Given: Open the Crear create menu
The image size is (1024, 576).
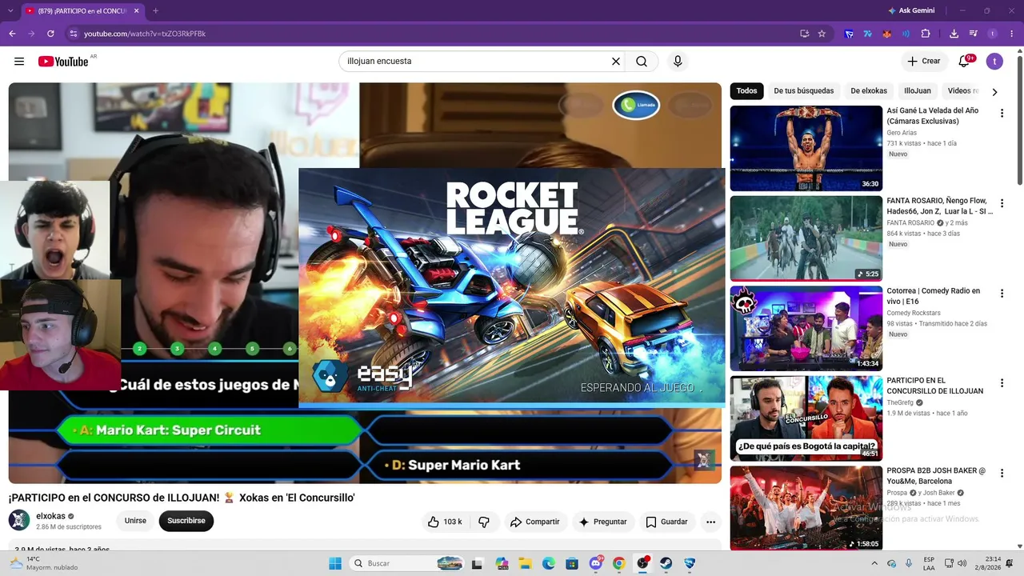Looking at the screenshot, I should [924, 62].
